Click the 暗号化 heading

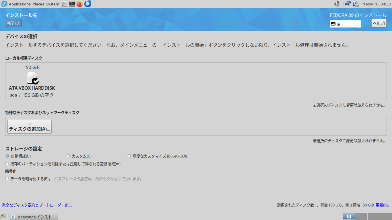(x=11, y=171)
